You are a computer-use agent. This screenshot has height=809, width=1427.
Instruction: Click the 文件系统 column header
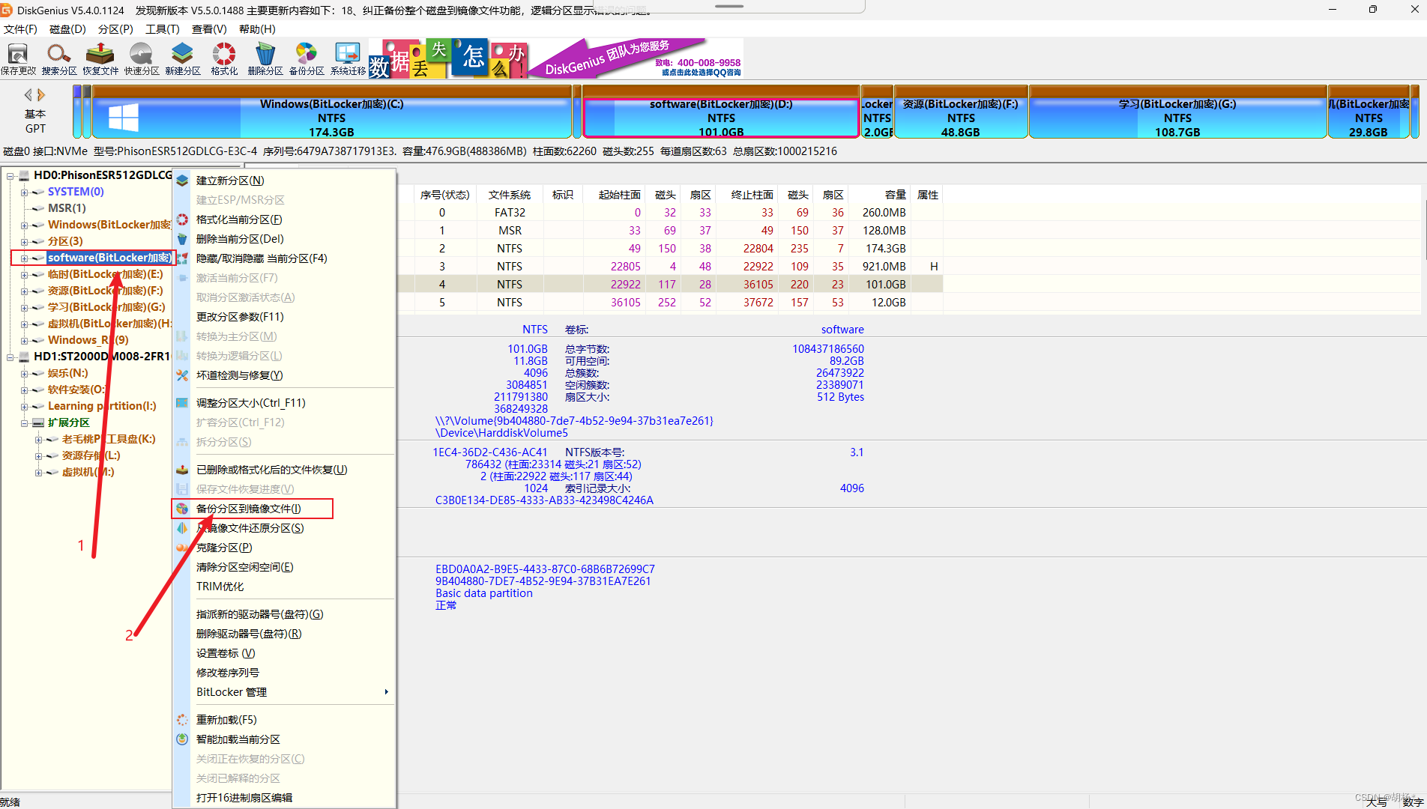[510, 195]
